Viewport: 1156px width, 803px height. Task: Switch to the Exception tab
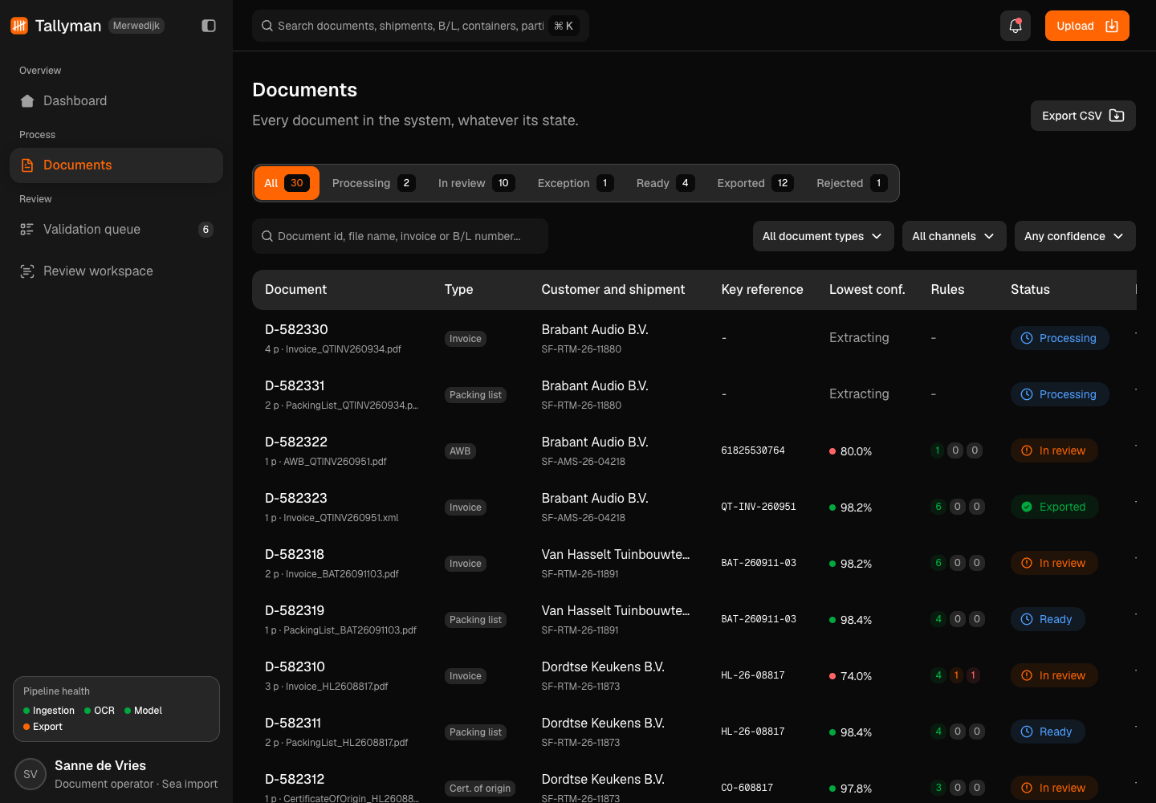click(576, 183)
